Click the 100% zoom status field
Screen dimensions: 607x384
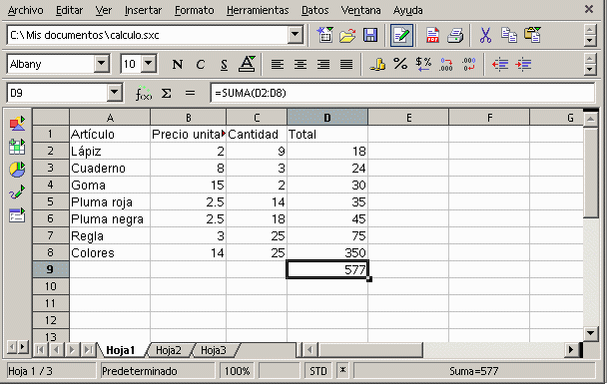coord(237,371)
